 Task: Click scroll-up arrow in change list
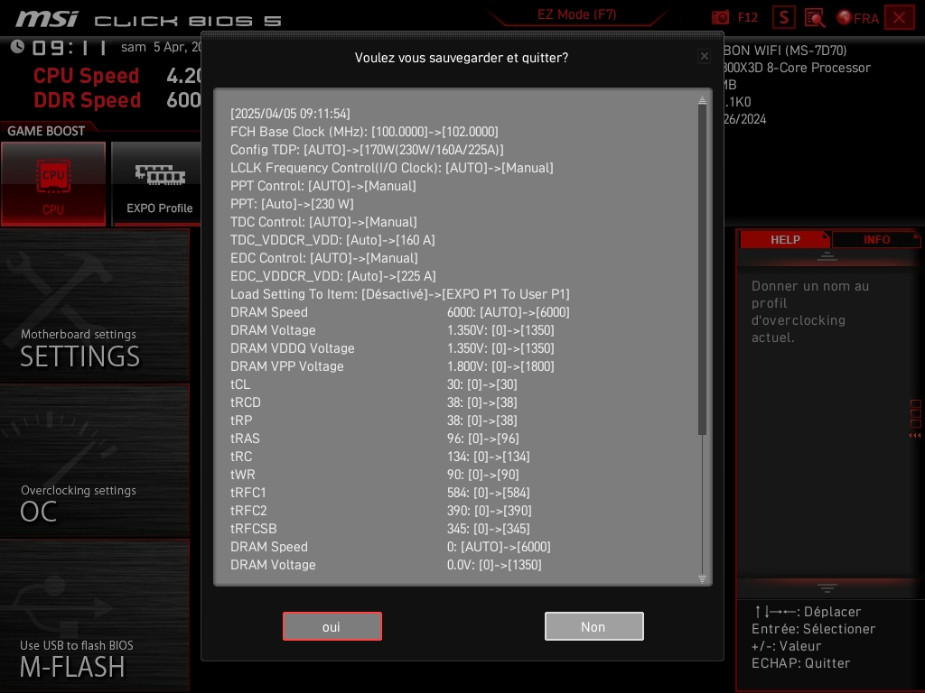(702, 99)
